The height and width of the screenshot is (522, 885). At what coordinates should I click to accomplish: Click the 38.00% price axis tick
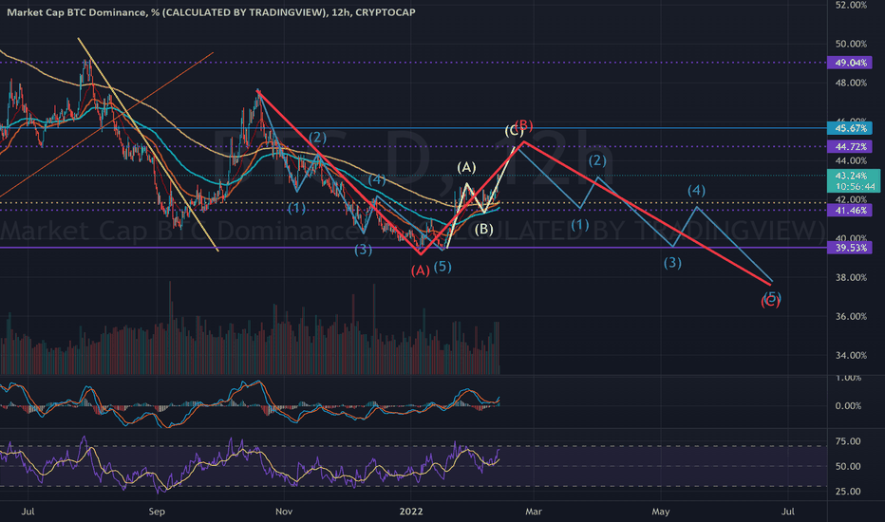pos(851,277)
